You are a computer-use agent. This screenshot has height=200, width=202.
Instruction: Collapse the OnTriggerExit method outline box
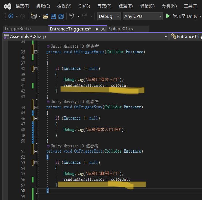(36, 151)
